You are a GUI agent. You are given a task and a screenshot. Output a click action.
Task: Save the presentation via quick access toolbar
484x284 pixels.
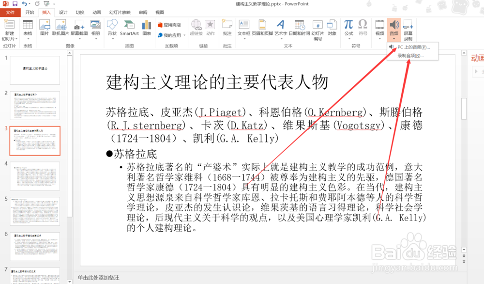(x=15, y=4)
